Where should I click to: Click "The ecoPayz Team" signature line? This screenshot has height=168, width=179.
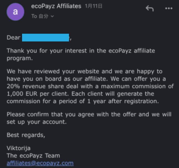(33, 156)
